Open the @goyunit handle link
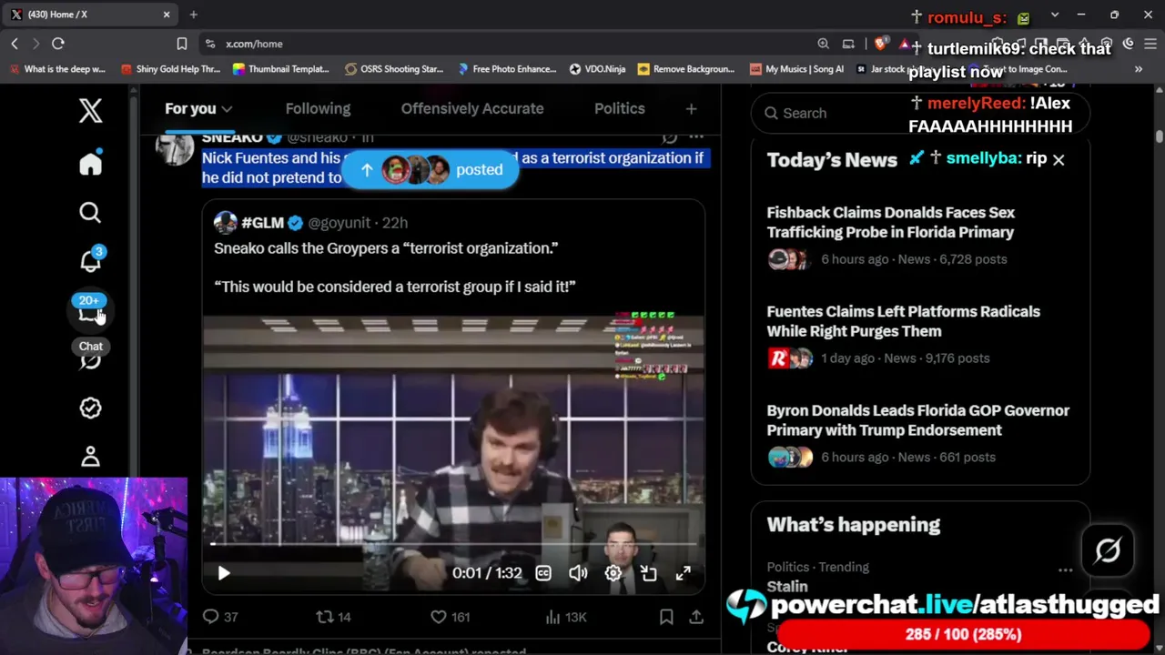 coord(339,223)
